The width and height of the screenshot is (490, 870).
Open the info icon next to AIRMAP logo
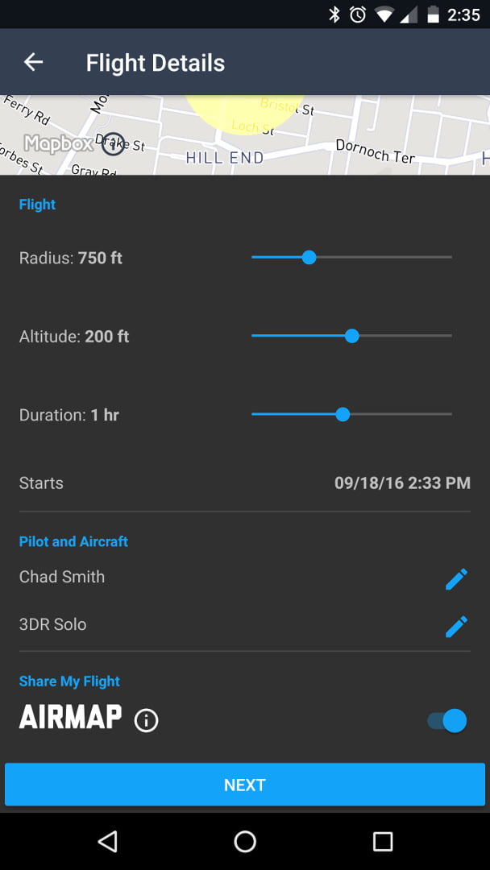click(x=146, y=719)
